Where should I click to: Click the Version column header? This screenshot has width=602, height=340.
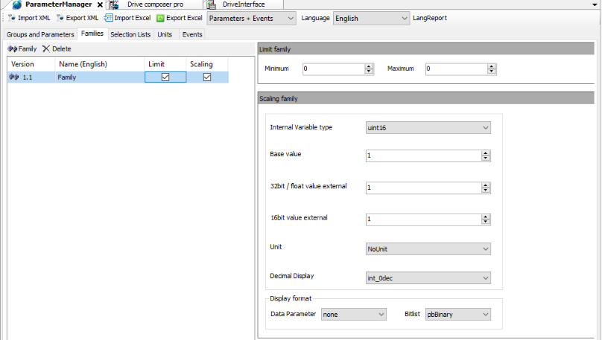click(x=31, y=64)
